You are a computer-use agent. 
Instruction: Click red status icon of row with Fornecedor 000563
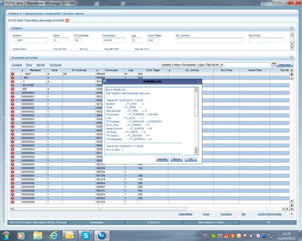[x=13, y=198]
